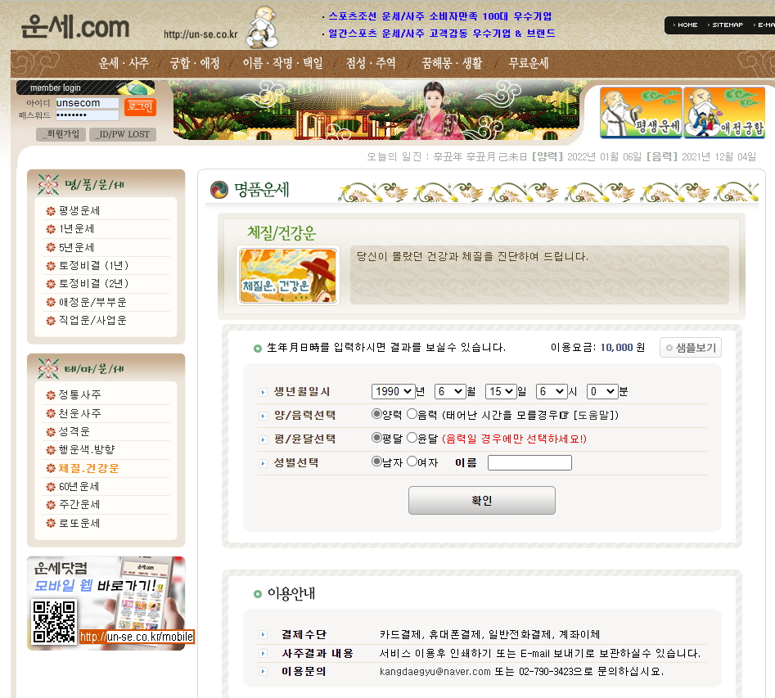Click the 체질운, 건강운 thumbnail image
The image size is (775, 698).
coord(287,275)
